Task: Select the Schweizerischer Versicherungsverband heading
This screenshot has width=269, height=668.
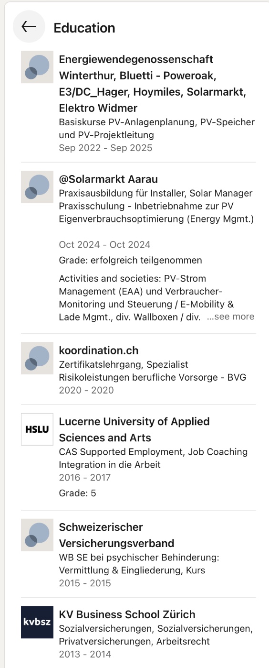Action: tap(116, 535)
